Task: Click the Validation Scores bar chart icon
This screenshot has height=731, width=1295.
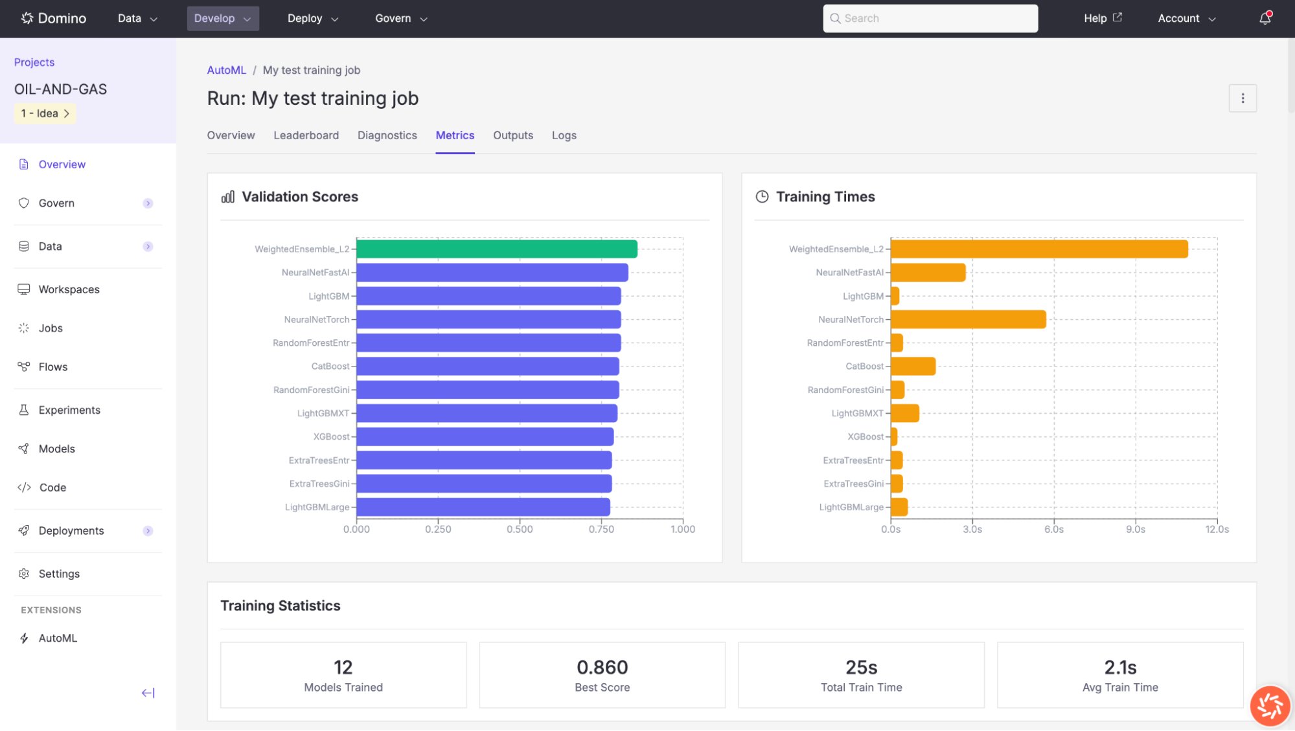Action: (x=228, y=197)
